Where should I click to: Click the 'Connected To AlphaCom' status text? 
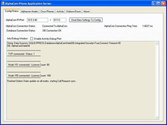(x=55, y=26)
